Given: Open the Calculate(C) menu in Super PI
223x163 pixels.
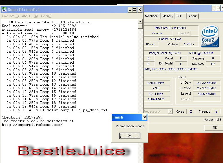Looking at the screenshot, I should [x=10, y=16].
